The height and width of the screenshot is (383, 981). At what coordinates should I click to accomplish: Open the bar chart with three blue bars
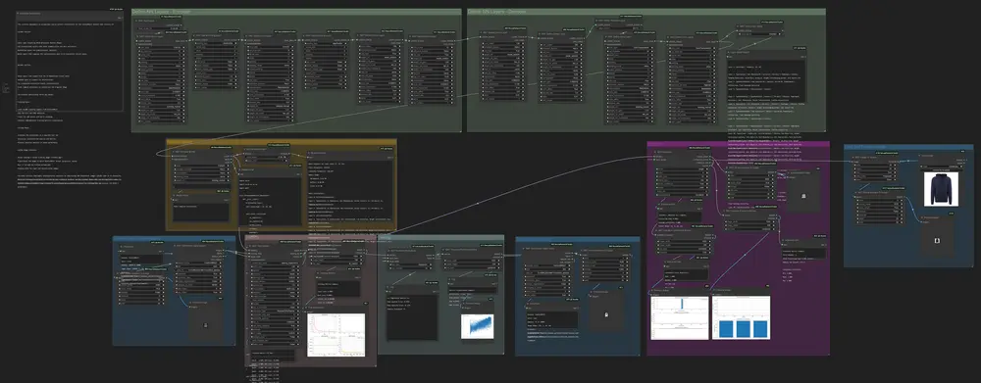(741, 317)
